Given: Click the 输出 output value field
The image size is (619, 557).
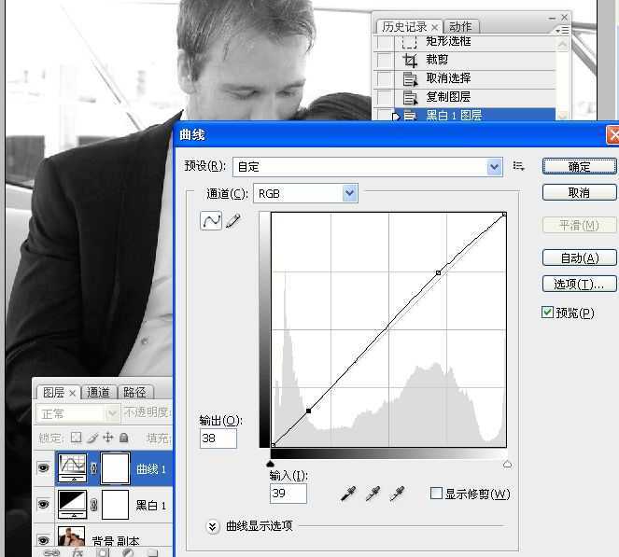Looking at the screenshot, I should click(218, 439).
